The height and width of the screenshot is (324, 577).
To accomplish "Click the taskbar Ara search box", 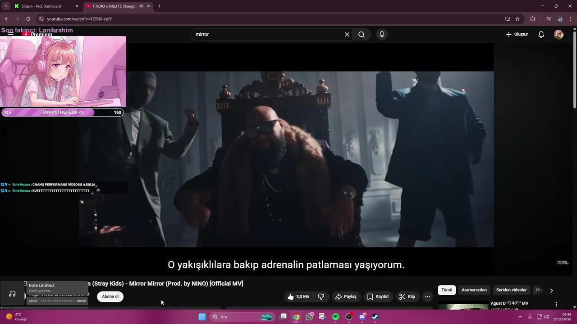I will tap(242, 317).
